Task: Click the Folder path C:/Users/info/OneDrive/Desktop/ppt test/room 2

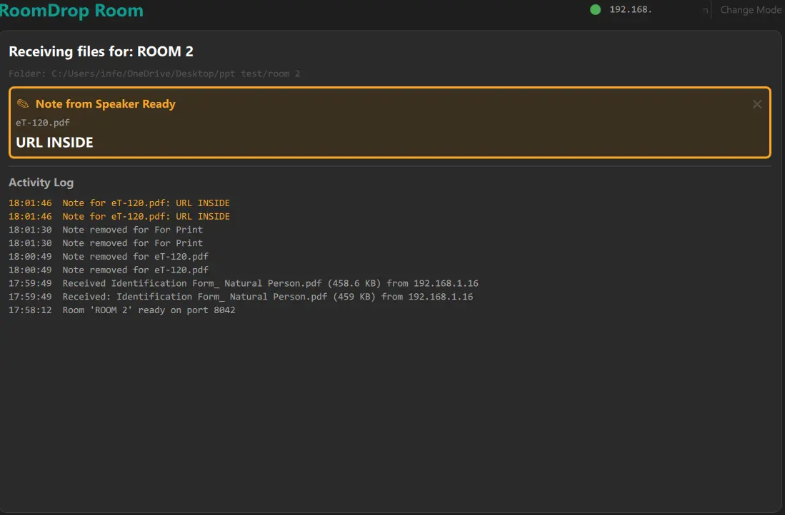Action: click(x=154, y=73)
